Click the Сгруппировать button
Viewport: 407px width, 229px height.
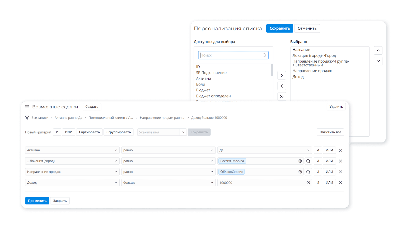click(x=119, y=132)
